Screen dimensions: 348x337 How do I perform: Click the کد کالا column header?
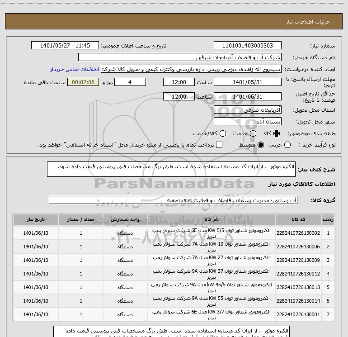pos(298,220)
